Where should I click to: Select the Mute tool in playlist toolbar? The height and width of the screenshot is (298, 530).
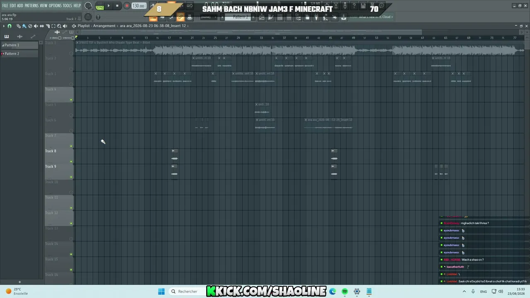(x=36, y=26)
